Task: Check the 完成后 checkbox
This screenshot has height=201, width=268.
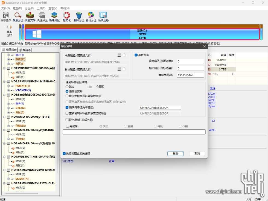Action: point(67,126)
